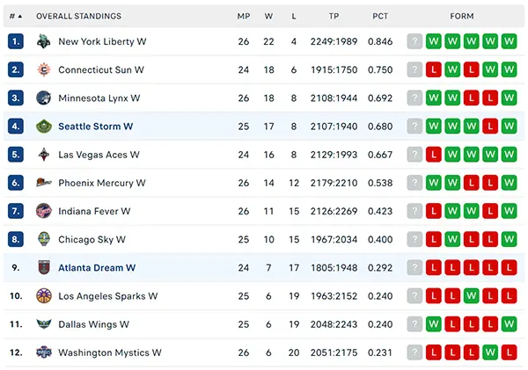Open the Chicago Sky W team link
Viewport: 528px width, 370px height.
click(92, 240)
